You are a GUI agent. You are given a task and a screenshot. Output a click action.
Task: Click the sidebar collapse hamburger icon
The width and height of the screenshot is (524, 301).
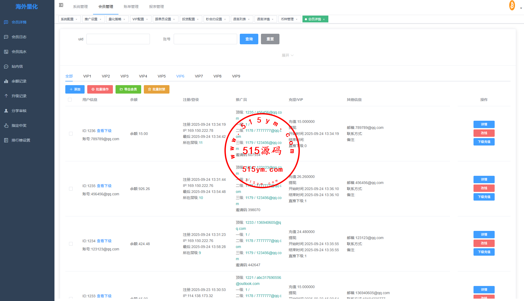(61, 5)
